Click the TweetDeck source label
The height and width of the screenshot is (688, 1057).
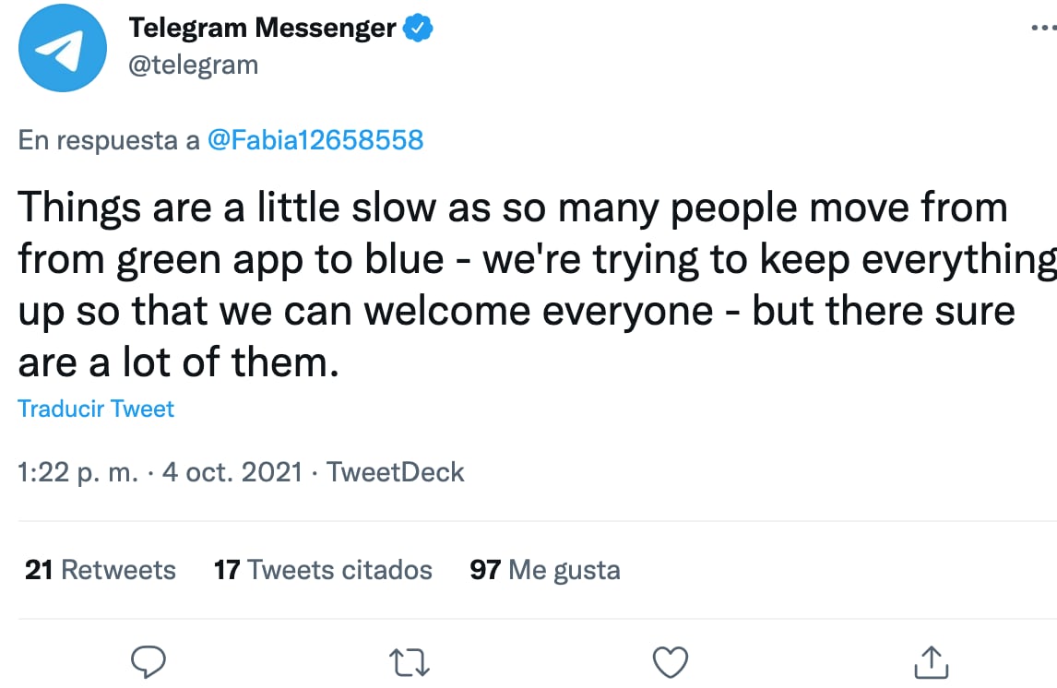pyautogui.click(x=396, y=473)
